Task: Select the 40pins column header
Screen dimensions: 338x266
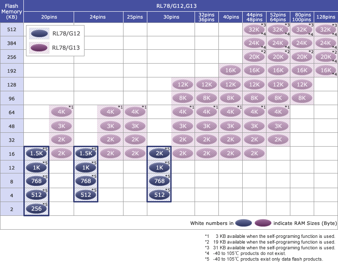Action: point(231,17)
